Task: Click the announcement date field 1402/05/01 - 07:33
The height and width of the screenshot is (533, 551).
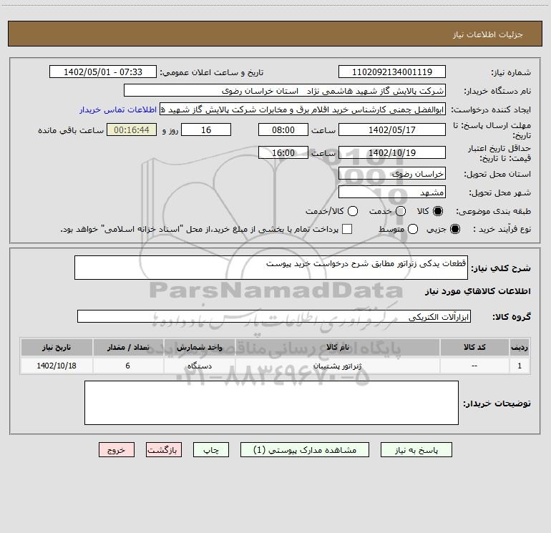Action: click(103, 72)
